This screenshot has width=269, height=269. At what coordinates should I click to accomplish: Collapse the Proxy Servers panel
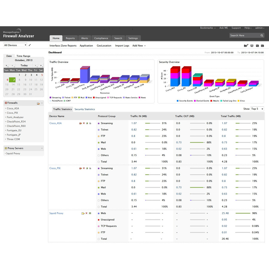pos(42,148)
